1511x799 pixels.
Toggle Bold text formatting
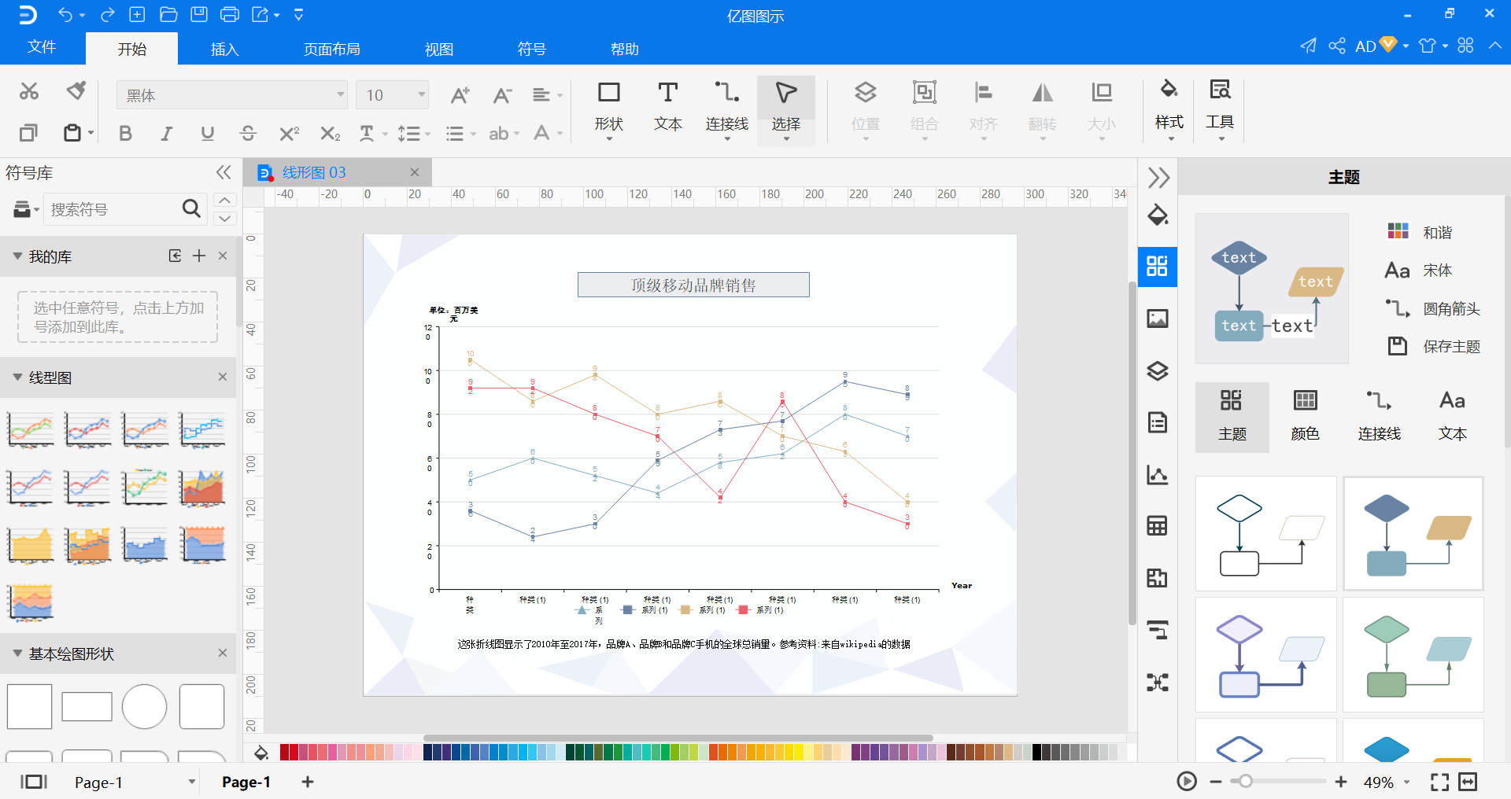point(125,134)
